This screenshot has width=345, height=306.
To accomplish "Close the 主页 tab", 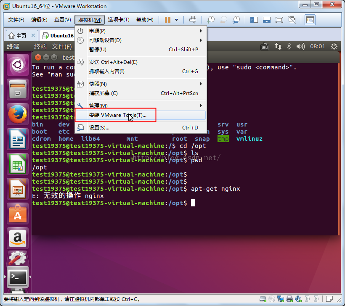I will point(33,35).
